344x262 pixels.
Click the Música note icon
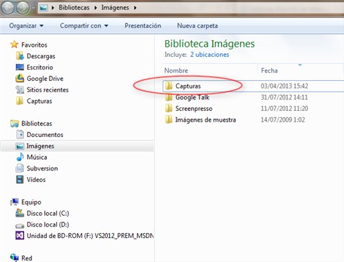tap(19, 157)
